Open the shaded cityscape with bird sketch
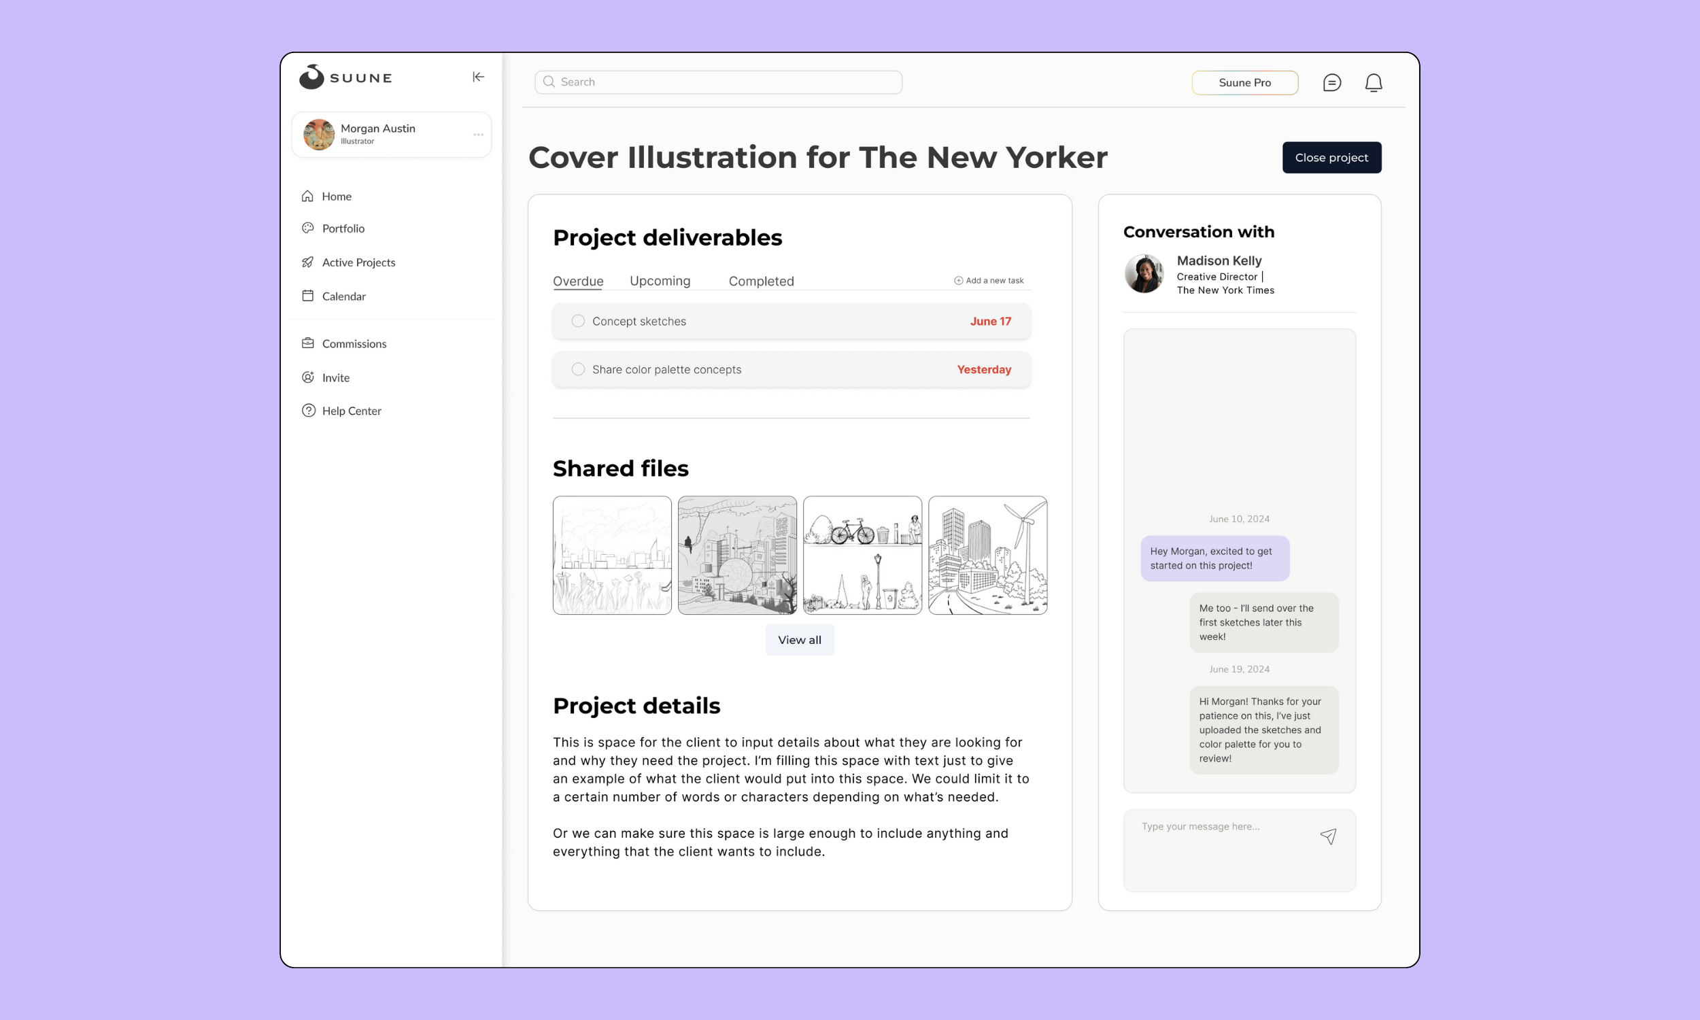1700x1020 pixels. (x=736, y=555)
